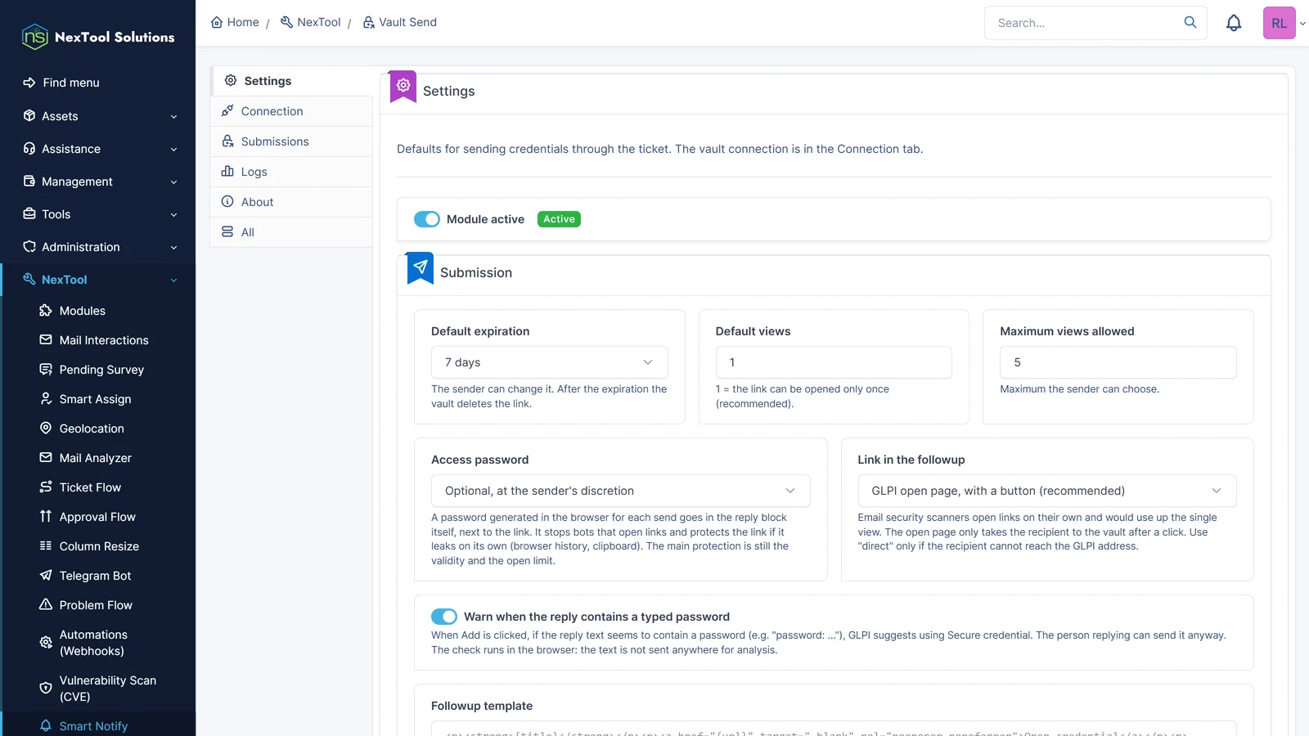Open Smart Notify in sidebar
Image resolution: width=1309 pixels, height=736 pixels.
98,726
